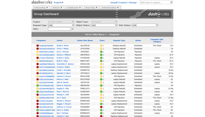Open the Reporting menu
Image resolution: width=205 pixels, height=117 pixels.
(x=92, y=8)
